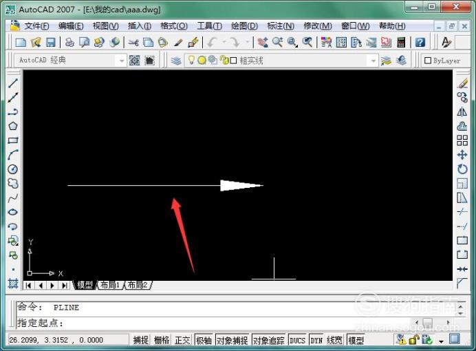This screenshot has width=476, height=351.
Task: Open the 编辑(E) menu
Action: tap(71, 26)
